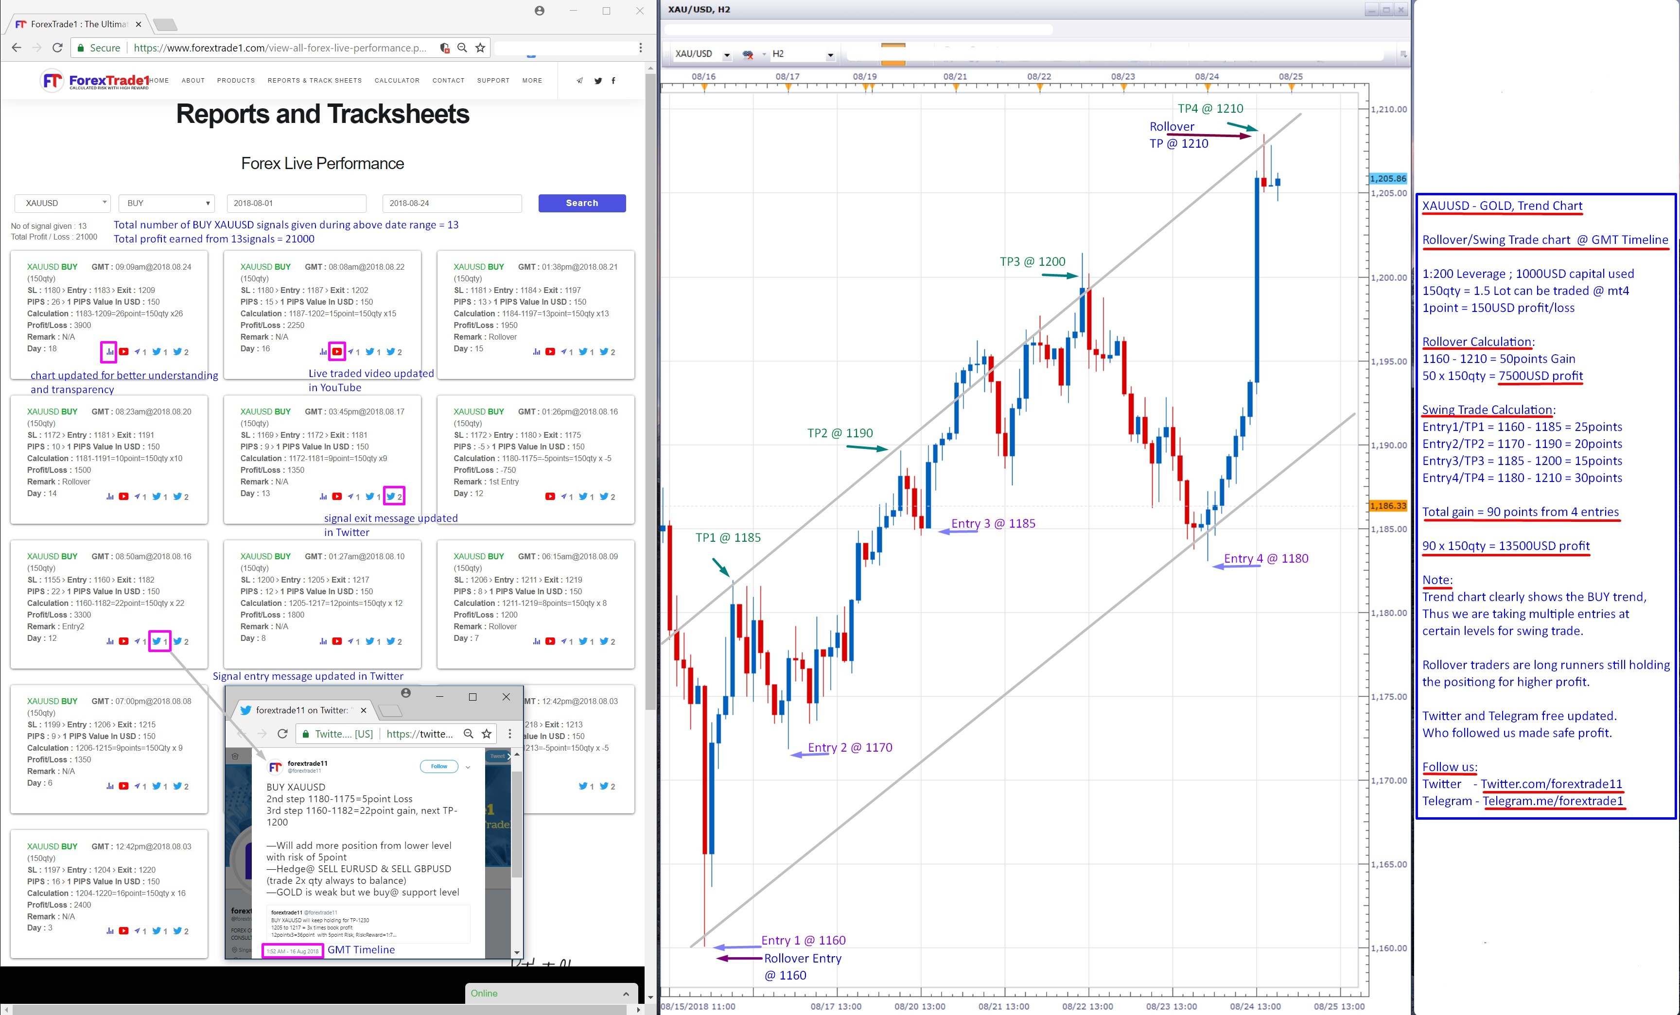The height and width of the screenshot is (1015, 1680).
Task: Open the Twitter icon in site header
Action: [598, 81]
